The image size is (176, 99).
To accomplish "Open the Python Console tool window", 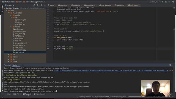I will click(40, 94).
